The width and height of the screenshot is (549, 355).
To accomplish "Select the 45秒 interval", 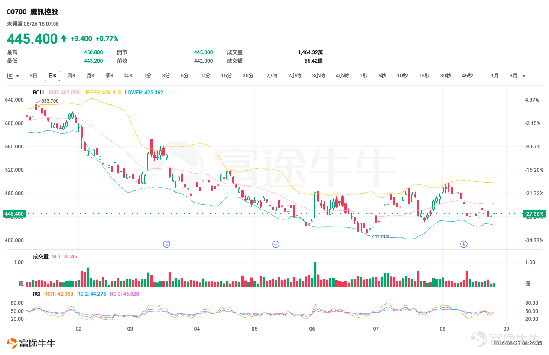I will click(467, 76).
